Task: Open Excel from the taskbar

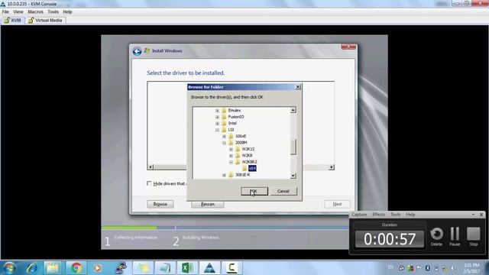Action: point(187,268)
